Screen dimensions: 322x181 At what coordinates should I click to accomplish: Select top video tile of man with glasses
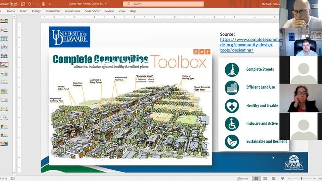pyautogui.click(x=301, y=14)
